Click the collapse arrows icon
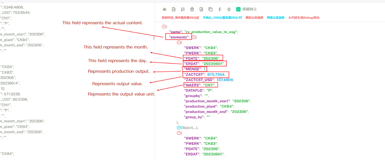The image size is (385, 165). click(220, 9)
